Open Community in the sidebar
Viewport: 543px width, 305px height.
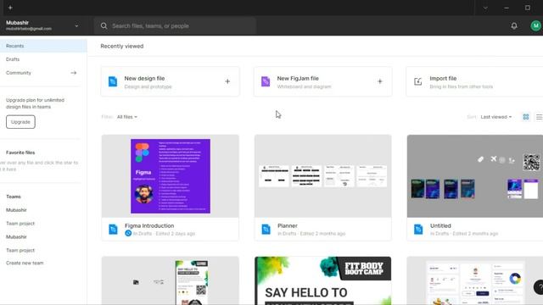click(x=19, y=73)
